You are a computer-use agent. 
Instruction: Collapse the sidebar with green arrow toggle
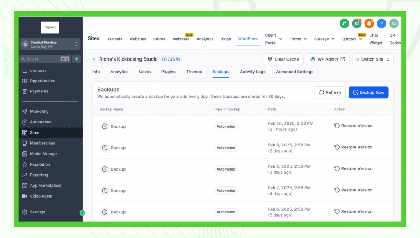(x=82, y=213)
